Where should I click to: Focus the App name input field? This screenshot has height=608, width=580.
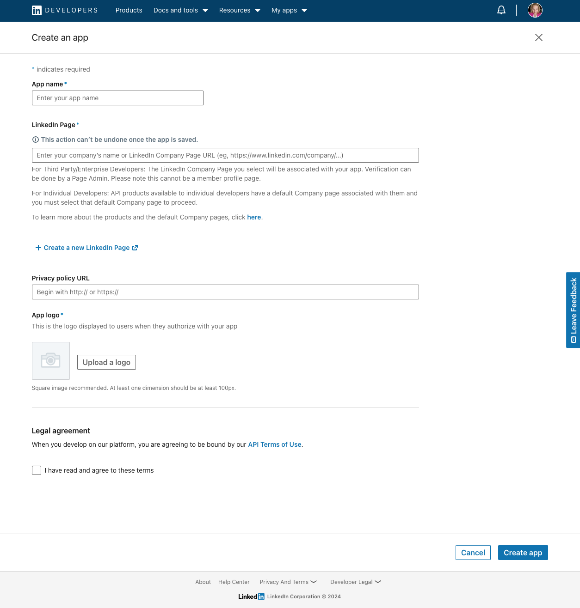(117, 98)
